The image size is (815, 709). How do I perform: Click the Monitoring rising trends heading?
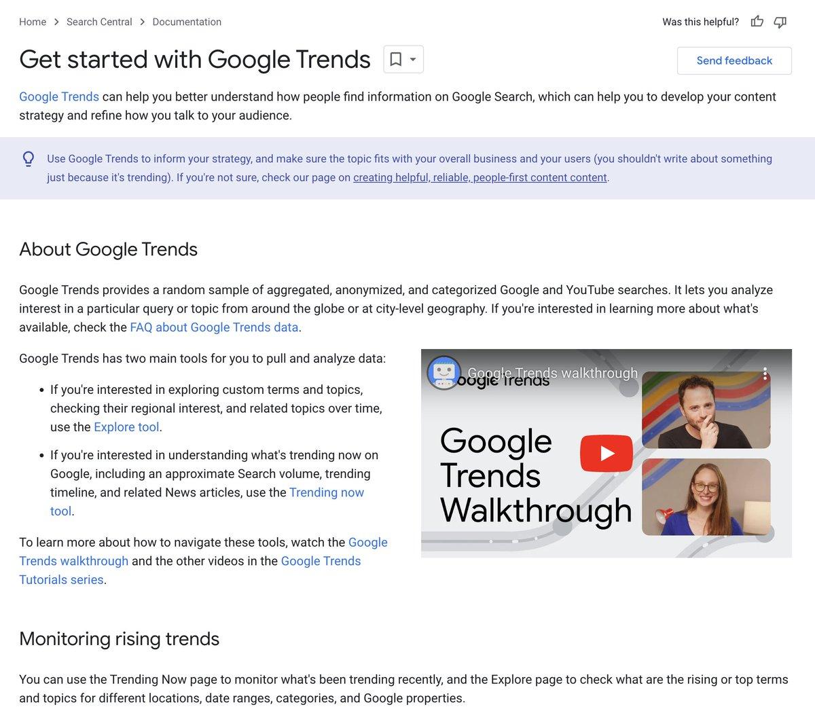coord(119,639)
